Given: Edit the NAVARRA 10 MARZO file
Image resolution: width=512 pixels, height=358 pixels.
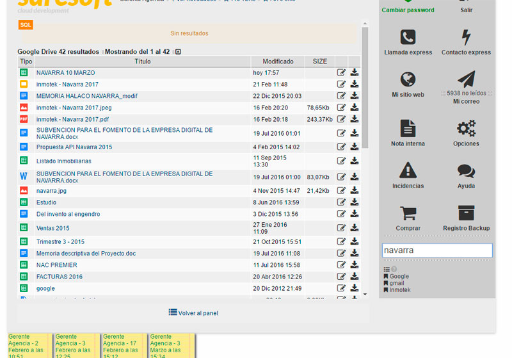Looking at the screenshot, I should 341,72.
